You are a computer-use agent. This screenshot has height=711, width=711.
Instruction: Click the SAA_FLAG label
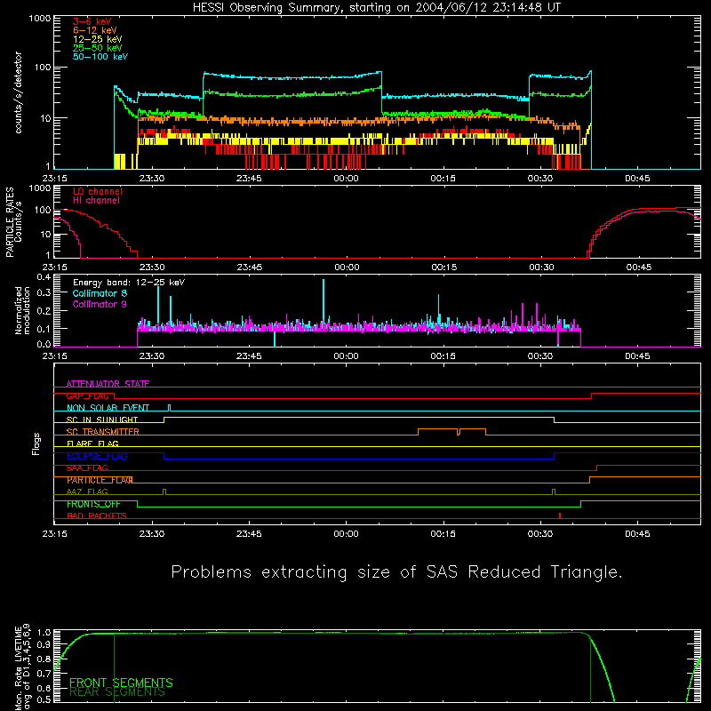pyautogui.click(x=87, y=467)
